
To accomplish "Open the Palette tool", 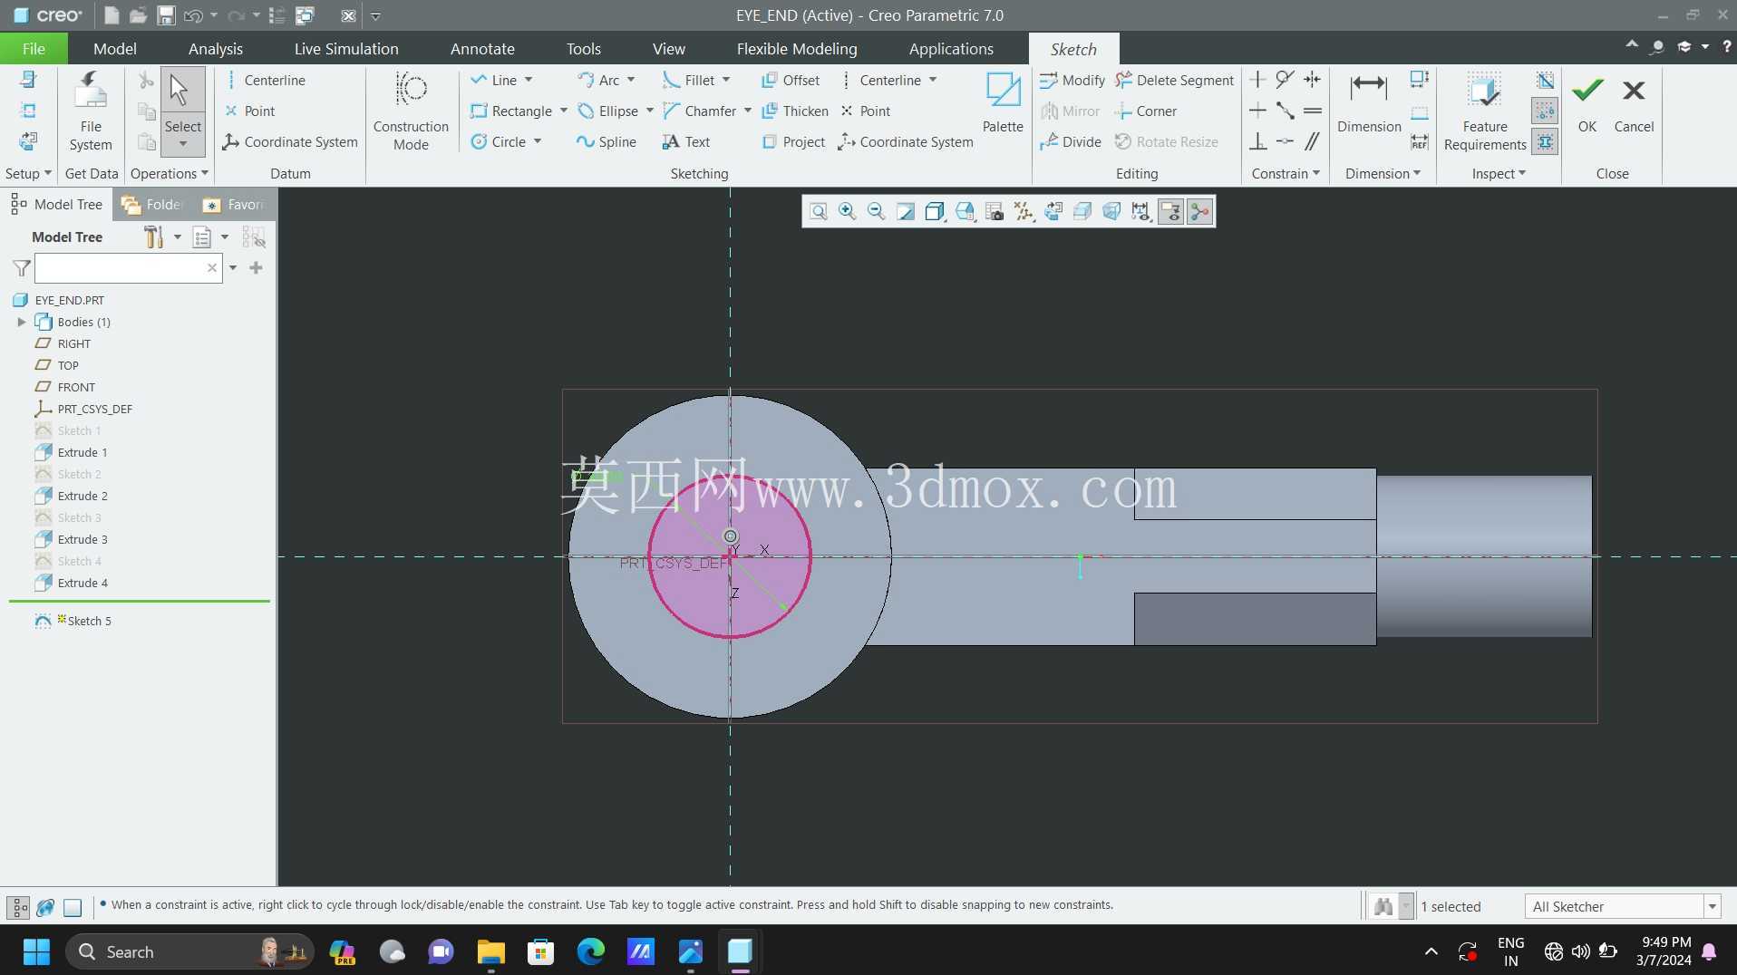I will pyautogui.click(x=1003, y=102).
